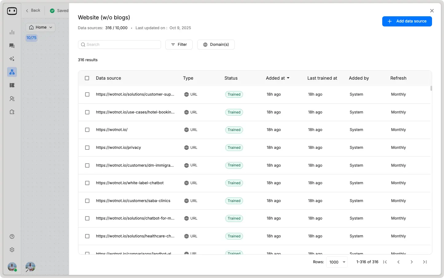Select the AI sparkles icon in the sidebar
The width and height of the screenshot is (444, 278).
pos(12,58)
